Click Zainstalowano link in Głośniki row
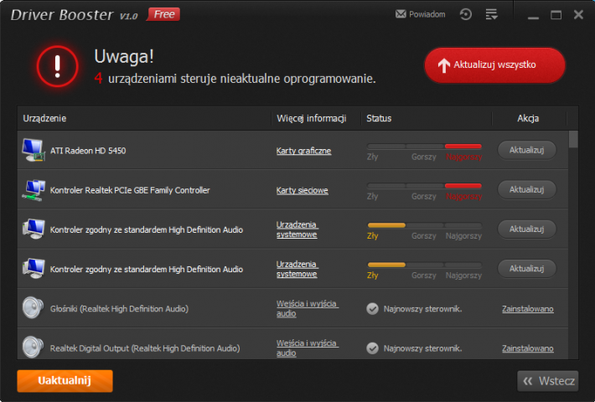This screenshot has height=402, width=595. tap(527, 309)
